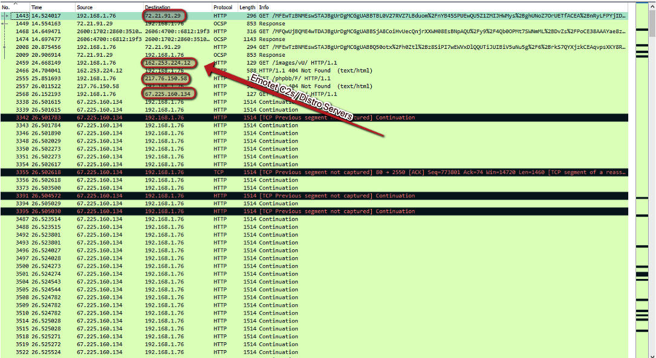Screen dimensions: 656x358
Task: Sort by the Length column header
Action: (x=247, y=7)
